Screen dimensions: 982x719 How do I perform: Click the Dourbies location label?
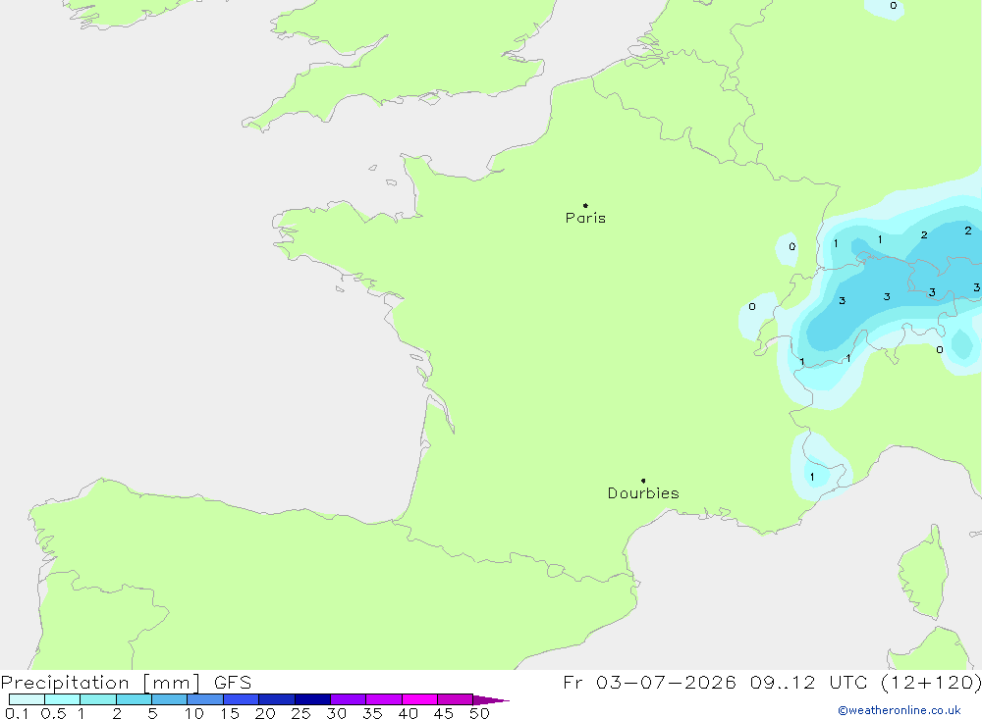tap(643, 493)
